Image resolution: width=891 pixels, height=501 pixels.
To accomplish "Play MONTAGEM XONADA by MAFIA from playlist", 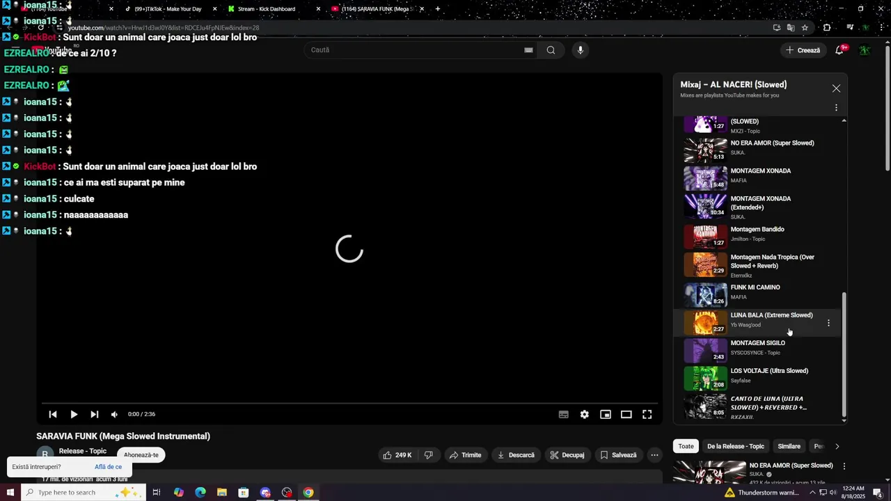I will coord(759,177).
